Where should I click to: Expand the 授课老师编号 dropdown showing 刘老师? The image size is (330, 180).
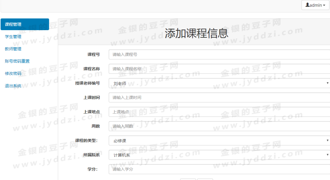tap(219, 83)
